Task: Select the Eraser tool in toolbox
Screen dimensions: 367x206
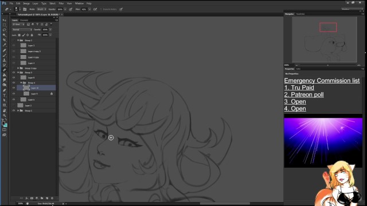Action: coord(4,70)
